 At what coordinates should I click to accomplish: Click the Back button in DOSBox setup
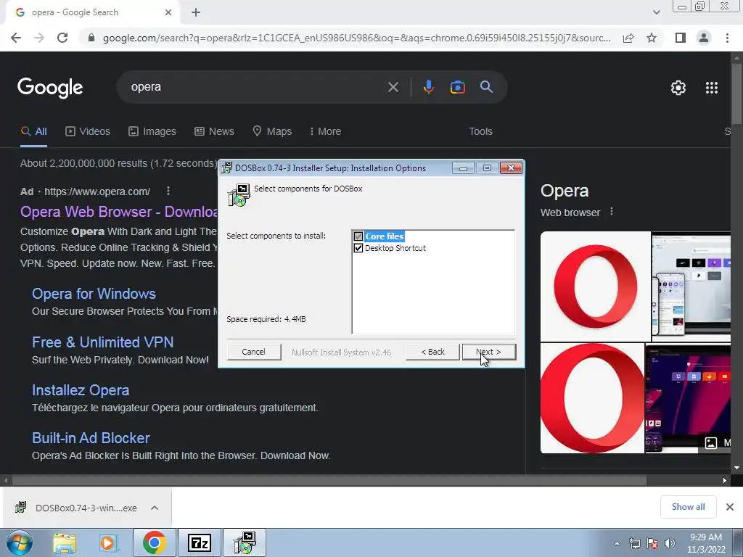point(432,352)
